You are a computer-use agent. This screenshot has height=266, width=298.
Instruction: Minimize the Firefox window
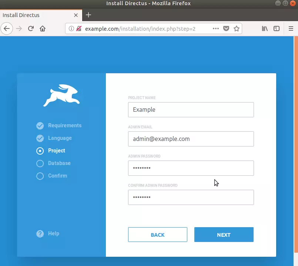click(278, 3)
